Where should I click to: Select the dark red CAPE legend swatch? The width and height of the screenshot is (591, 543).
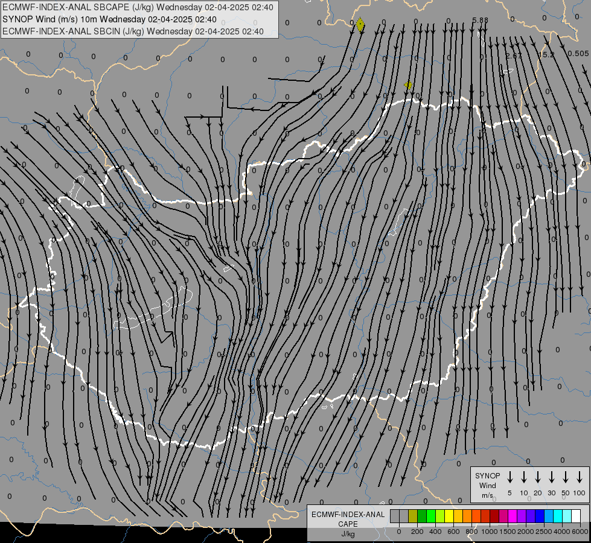point(494,516)
